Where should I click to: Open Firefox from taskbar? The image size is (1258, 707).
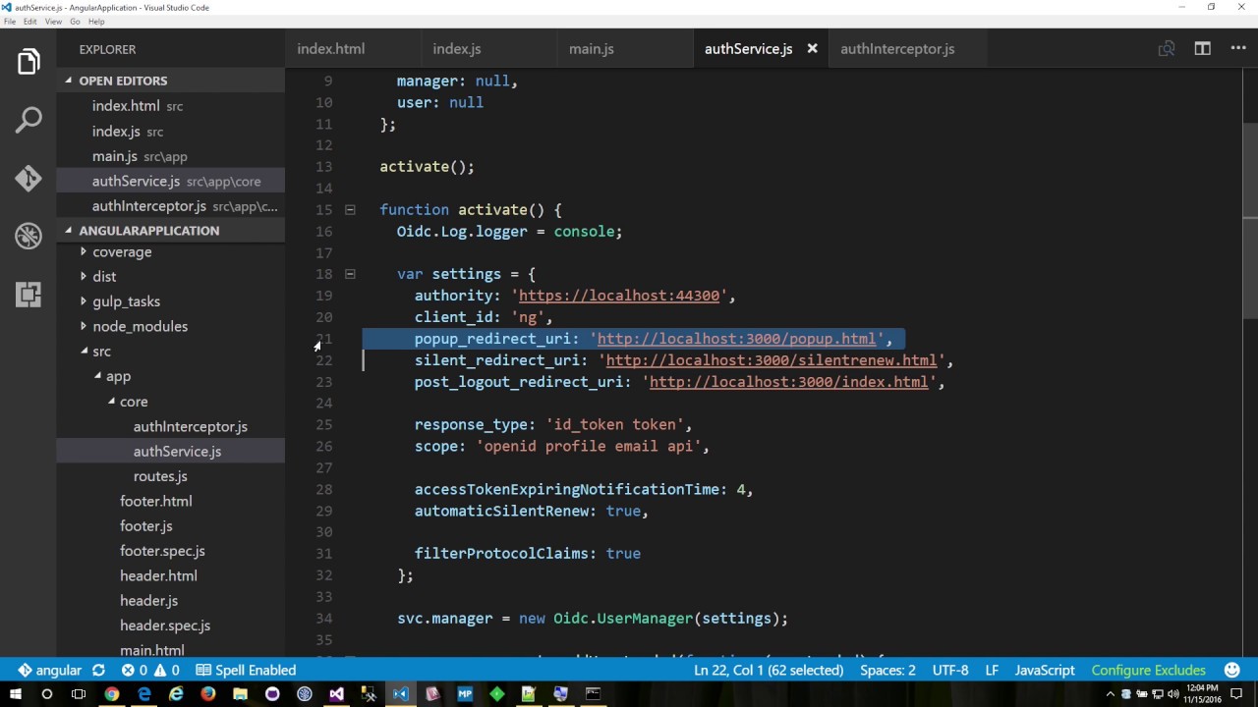(x=207, y=694)
